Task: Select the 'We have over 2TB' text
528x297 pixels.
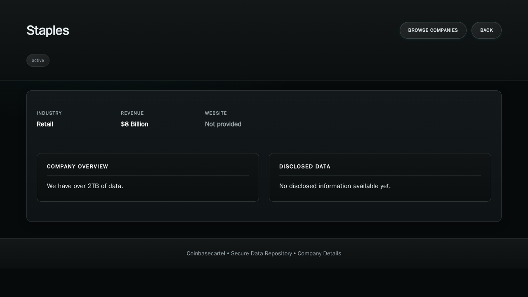Action: point(85,186)
